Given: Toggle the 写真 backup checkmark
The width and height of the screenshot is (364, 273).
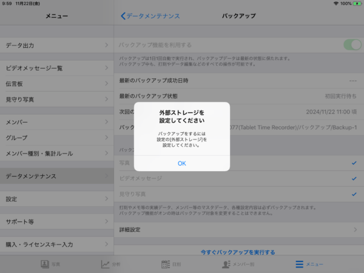Looking at the screenshot, I should pos(354,163).
